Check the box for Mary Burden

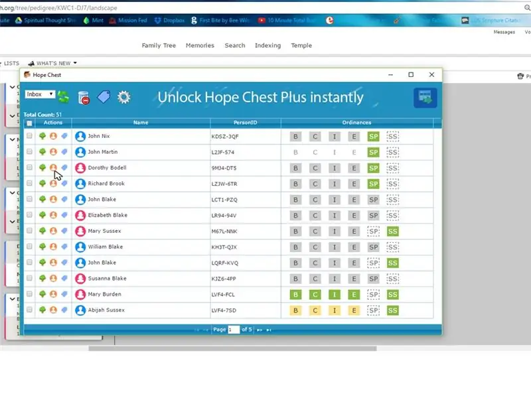[29, 294]
